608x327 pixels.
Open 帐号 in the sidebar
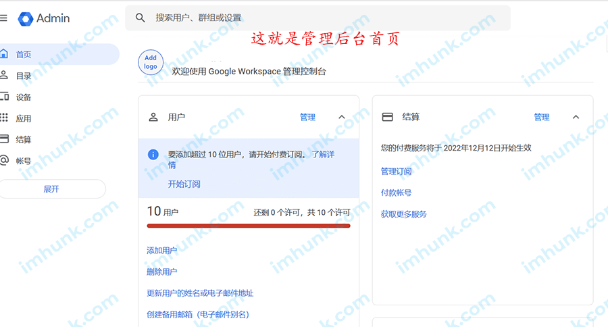point(23,161)
